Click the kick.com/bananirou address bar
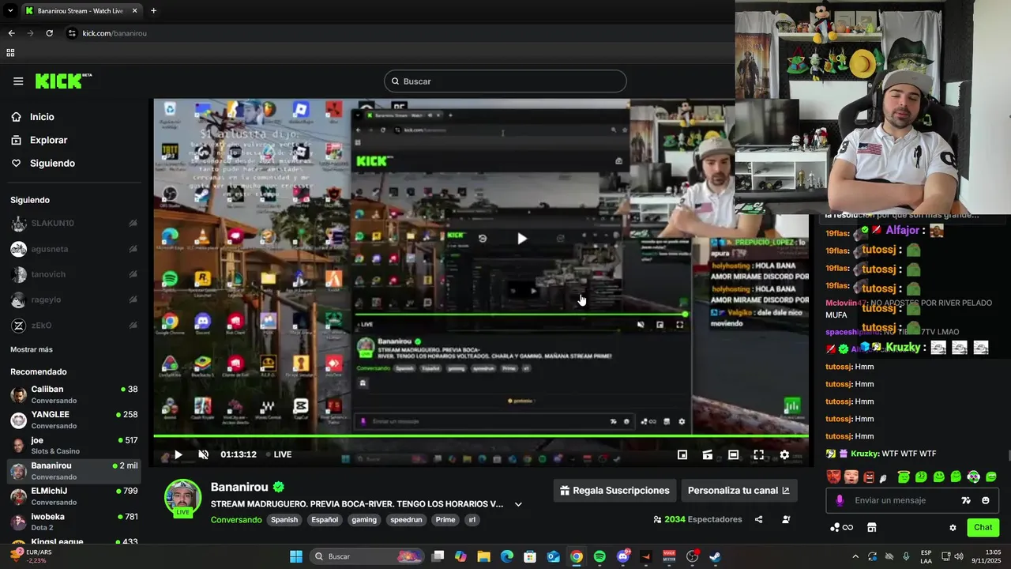1011x569 pixels. pyautogui.click(x=115, y=33)
